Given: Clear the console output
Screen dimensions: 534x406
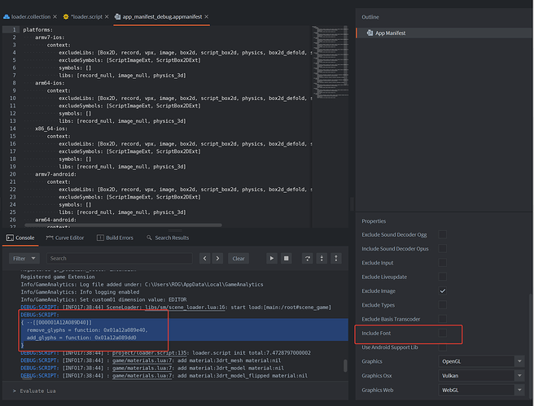Looking at the screenshot, I should [x=239, y=258].
